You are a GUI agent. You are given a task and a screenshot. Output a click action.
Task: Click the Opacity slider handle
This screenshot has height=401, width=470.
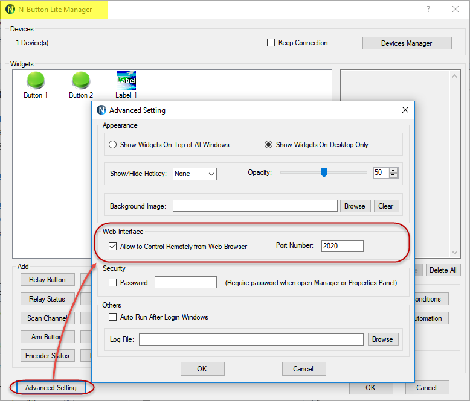[324, 172]
